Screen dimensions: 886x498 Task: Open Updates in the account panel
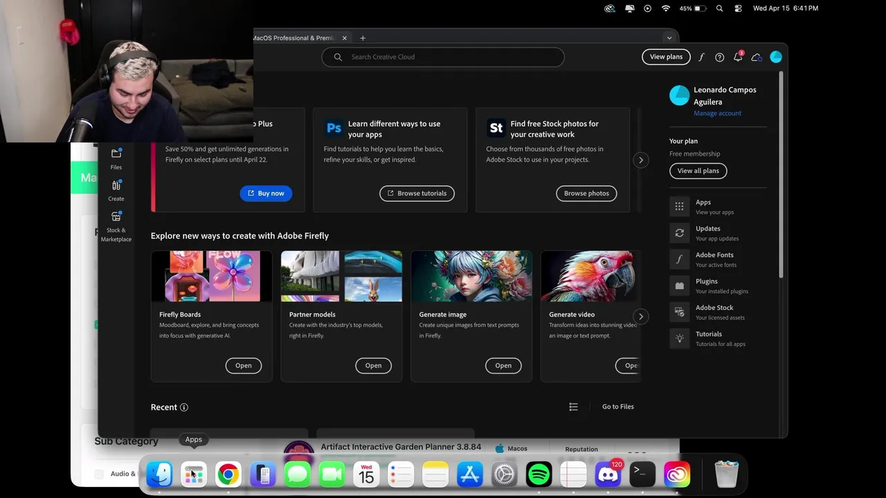coord(717,233)
